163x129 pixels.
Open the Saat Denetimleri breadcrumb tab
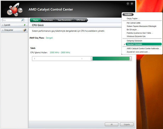coord(65,20)
